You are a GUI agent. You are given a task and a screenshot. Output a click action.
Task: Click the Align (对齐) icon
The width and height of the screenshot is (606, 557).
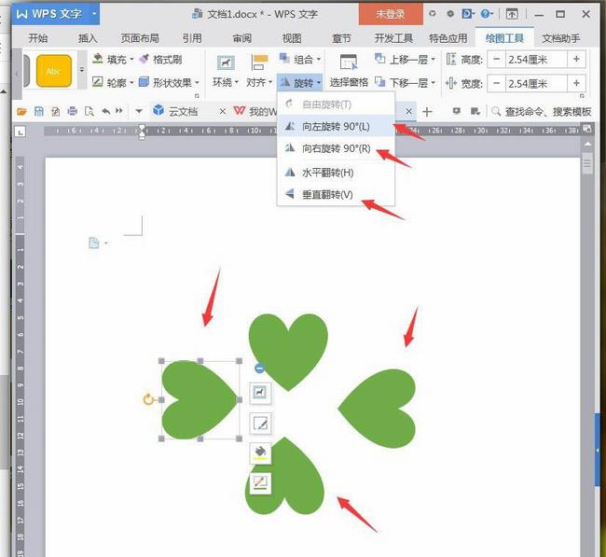point(260,62)
